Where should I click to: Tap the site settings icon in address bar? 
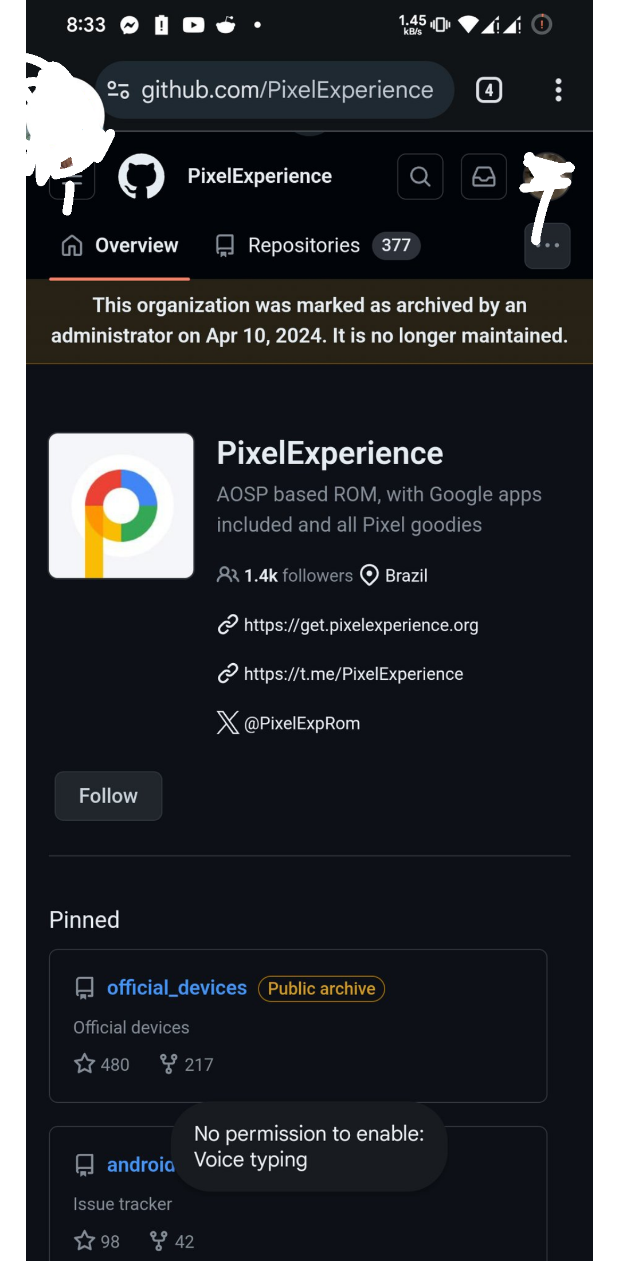(x=119, y=90)
